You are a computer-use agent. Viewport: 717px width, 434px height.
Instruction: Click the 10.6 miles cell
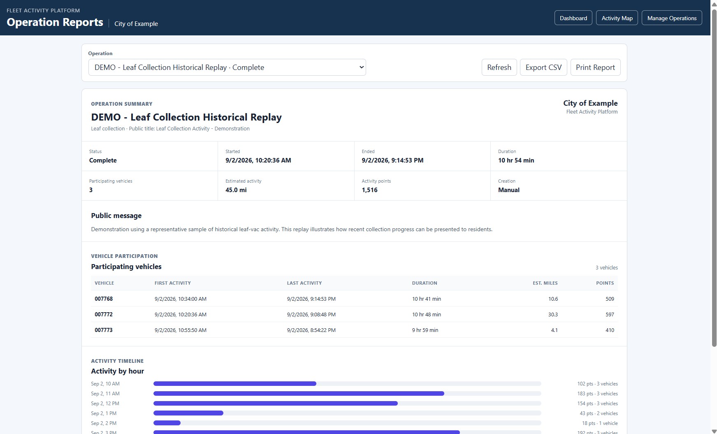click(x=553, y=299)
